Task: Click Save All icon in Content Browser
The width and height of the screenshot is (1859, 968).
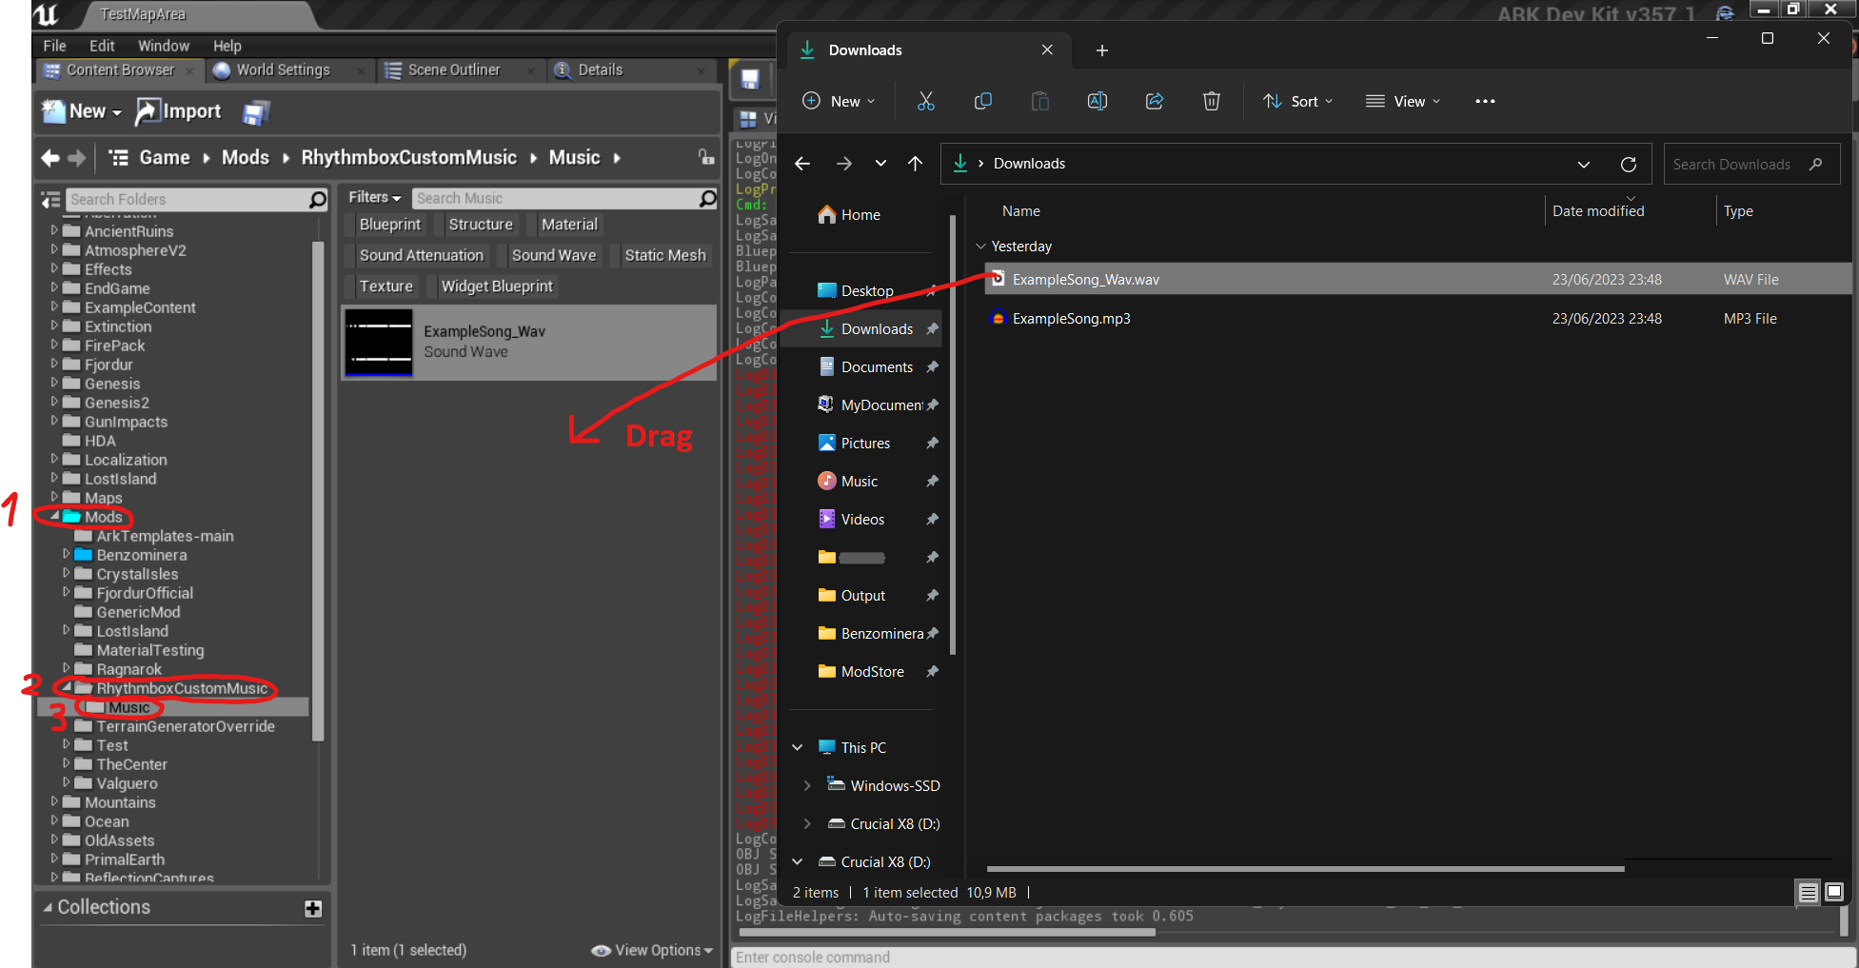Action: [x=256, y=112]
